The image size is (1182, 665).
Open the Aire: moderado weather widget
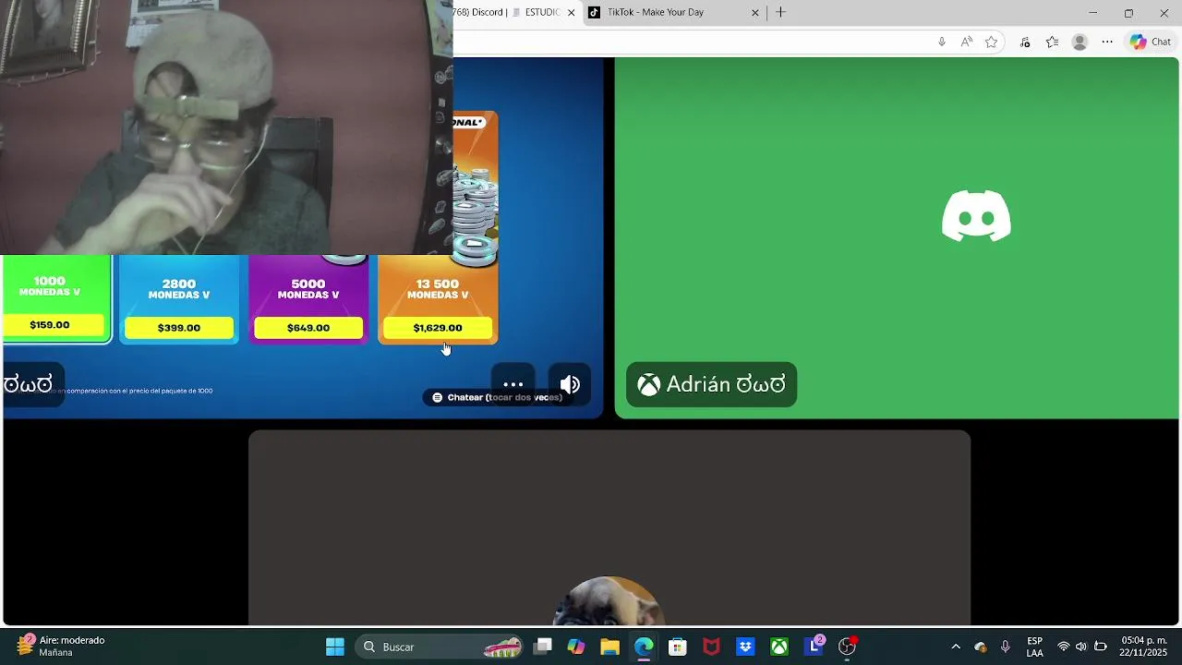point(61,646)
